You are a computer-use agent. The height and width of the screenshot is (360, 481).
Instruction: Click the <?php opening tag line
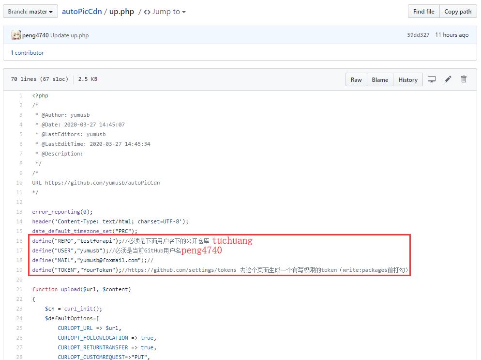(x=40, y=95)
